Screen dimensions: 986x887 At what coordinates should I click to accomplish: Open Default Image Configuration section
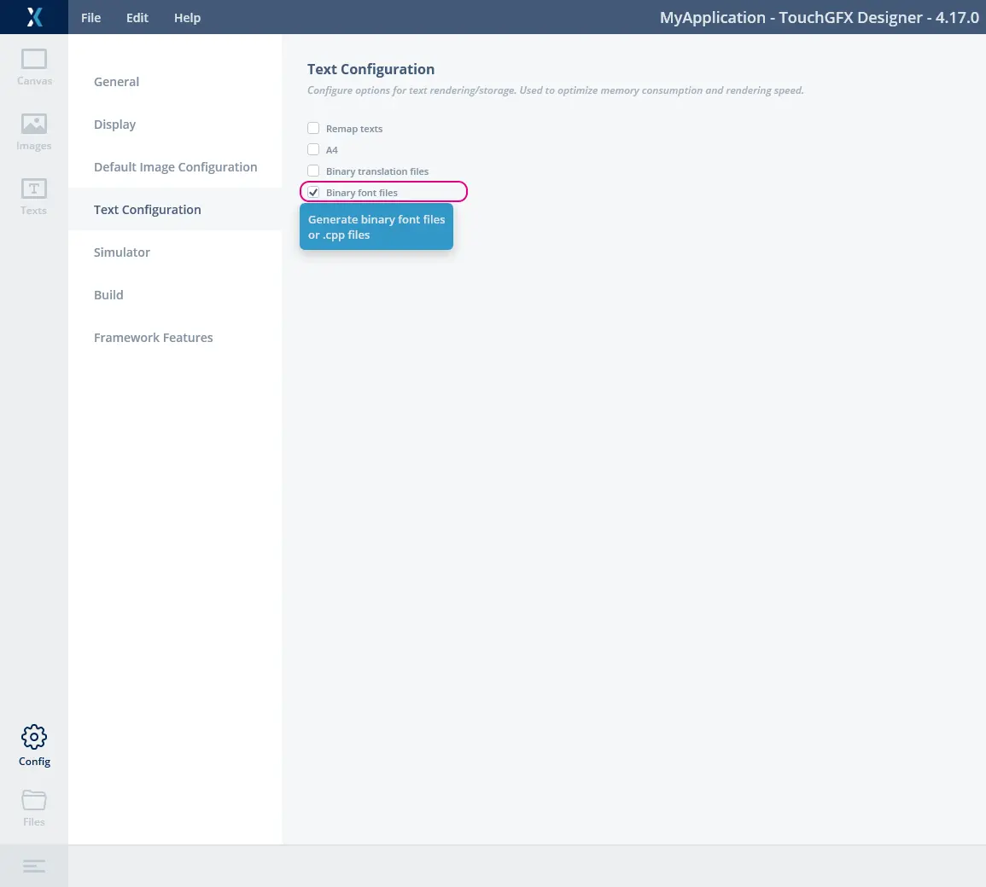[175, 167]
